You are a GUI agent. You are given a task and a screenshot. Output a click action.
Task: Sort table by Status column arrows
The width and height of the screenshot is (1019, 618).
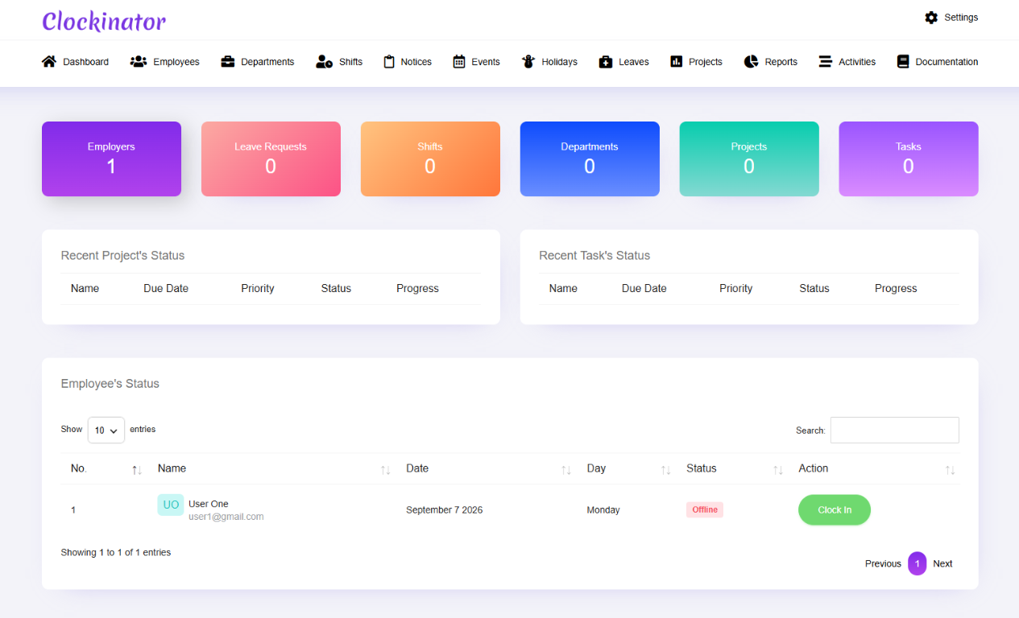coord(778,470)
